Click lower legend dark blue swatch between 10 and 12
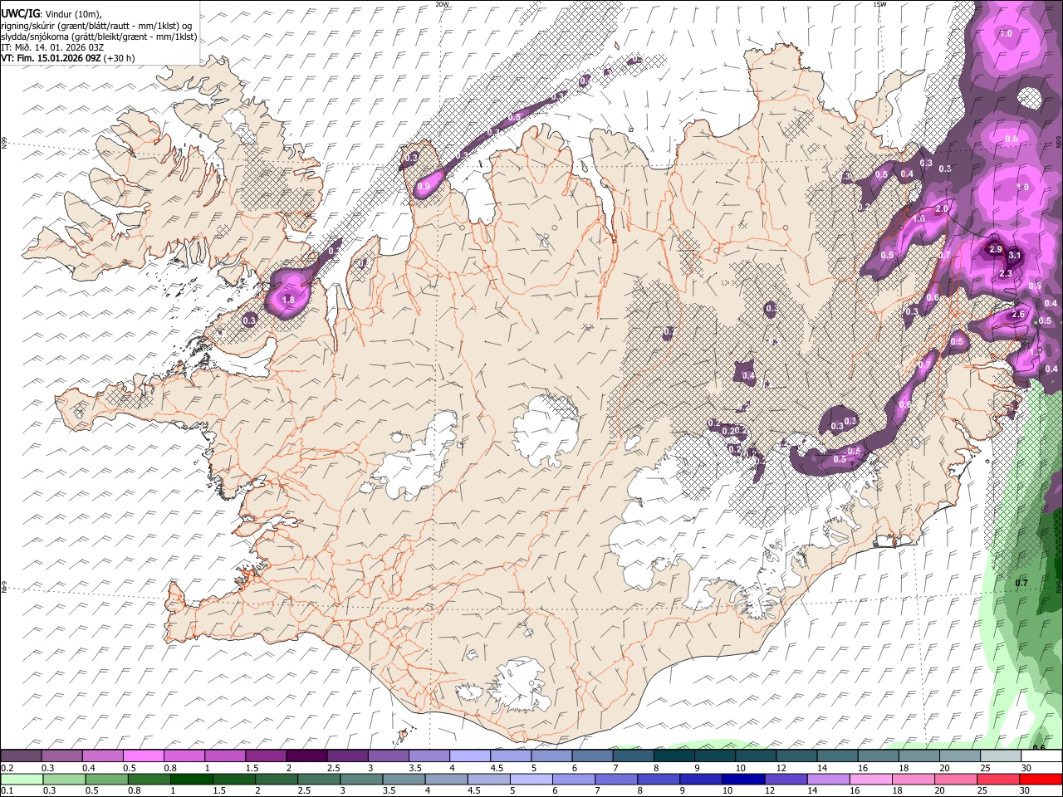The height and width of the screenshot is (797, 1063). pyautogui.click(x=742, y=780)
